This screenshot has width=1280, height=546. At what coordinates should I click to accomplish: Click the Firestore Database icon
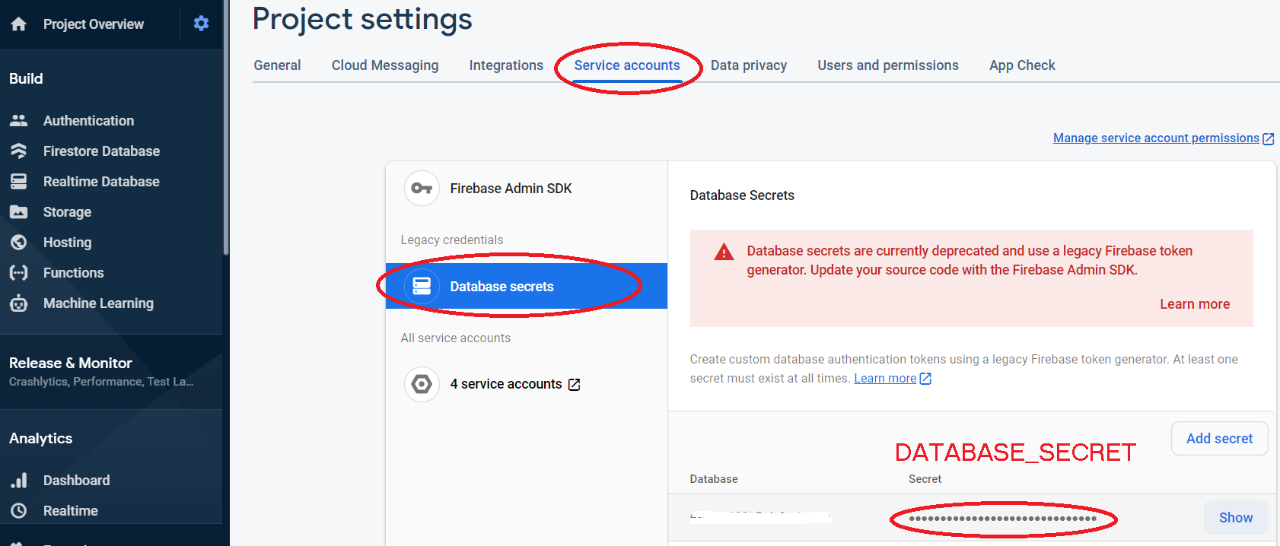coord(19,151)
